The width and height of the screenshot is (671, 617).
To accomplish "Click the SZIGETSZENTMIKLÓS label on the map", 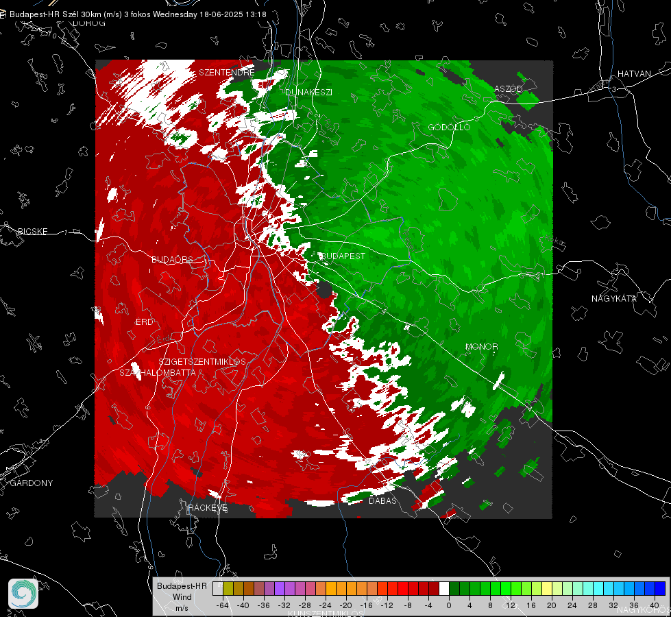I will tap(202, 362).
